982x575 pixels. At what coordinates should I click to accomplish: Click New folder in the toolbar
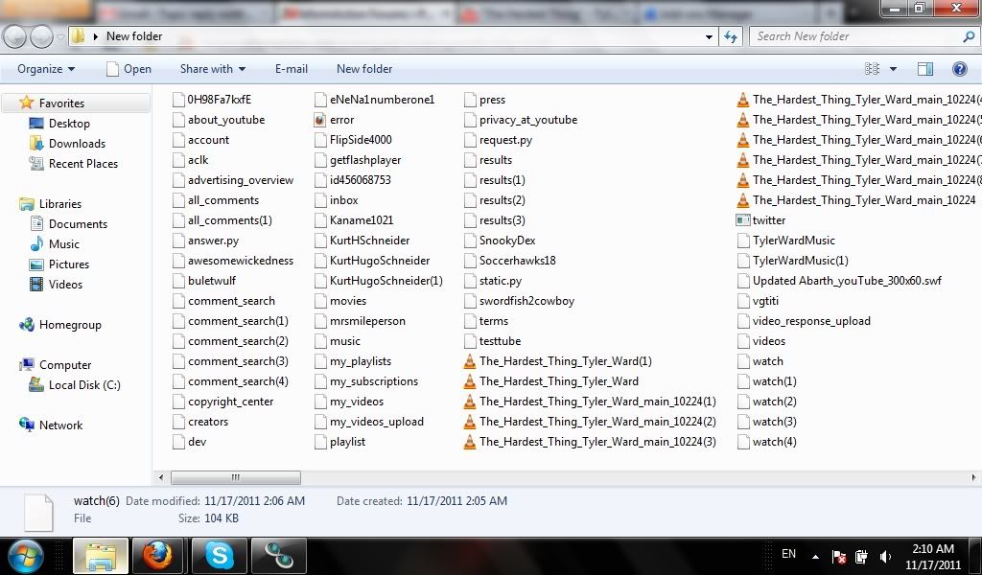pyautogui.click(x=364, y=69)
